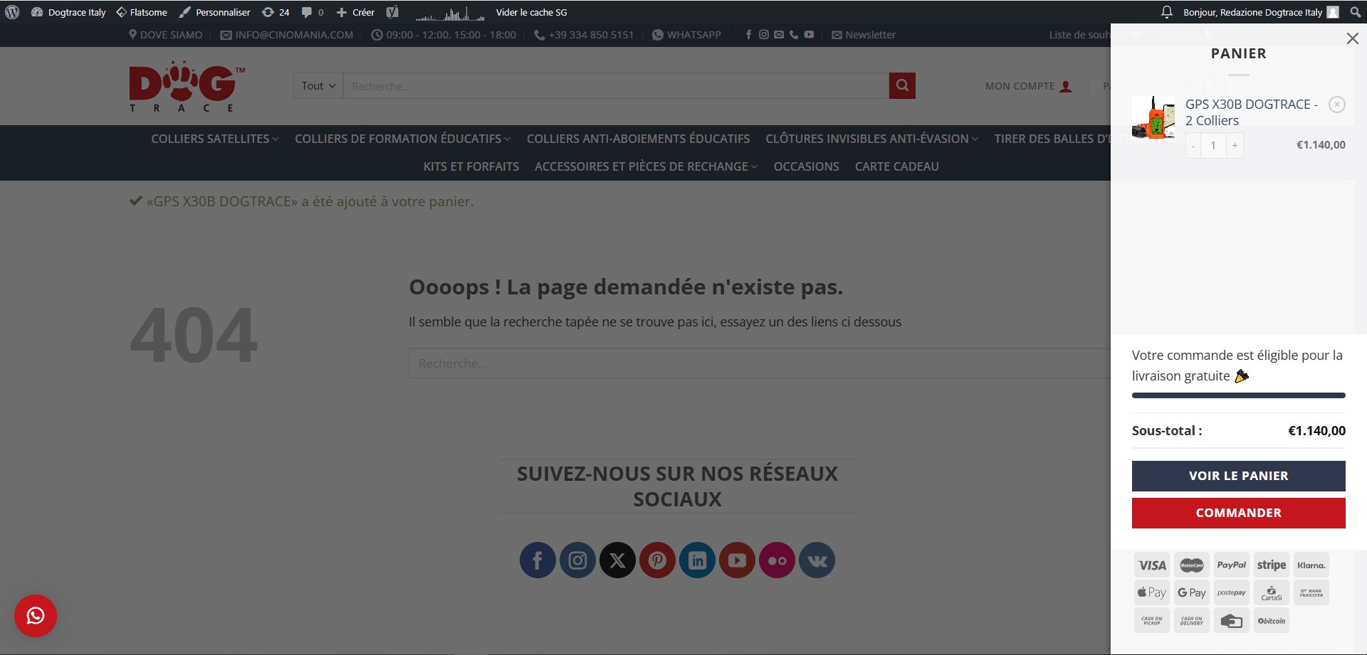Expand ACCESSOIRES ET PIÈCES DE RECHANGE menu
This screenshot has height=655, width=1367.
[646, 166]
